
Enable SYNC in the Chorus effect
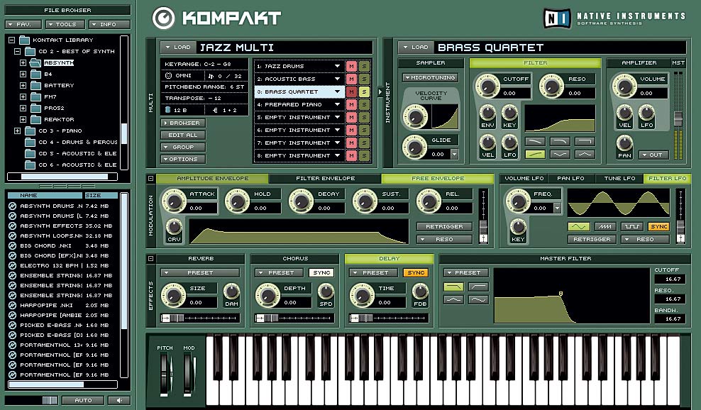[321, 272]
